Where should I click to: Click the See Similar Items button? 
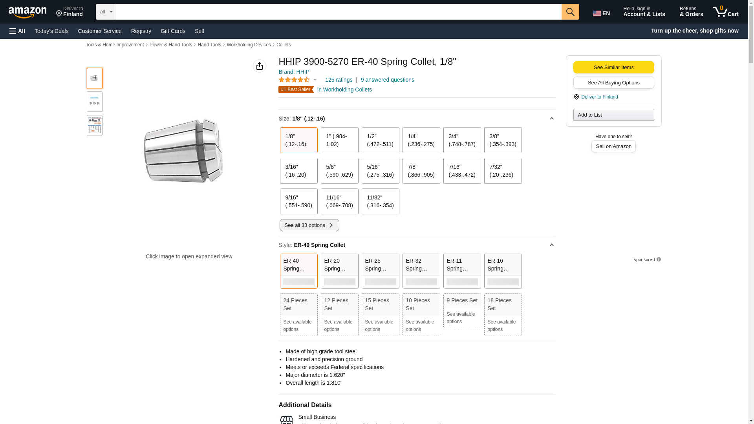pyautogui.click(x=613, y=68)
